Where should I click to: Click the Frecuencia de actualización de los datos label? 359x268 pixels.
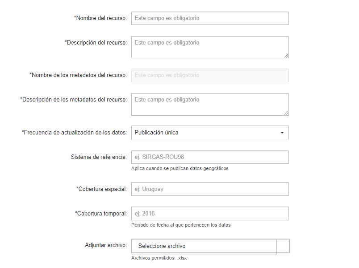75,133
